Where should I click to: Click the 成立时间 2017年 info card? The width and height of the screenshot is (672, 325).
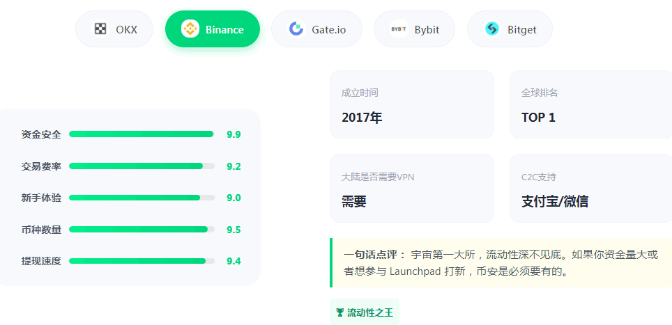[x=411, y=104]
